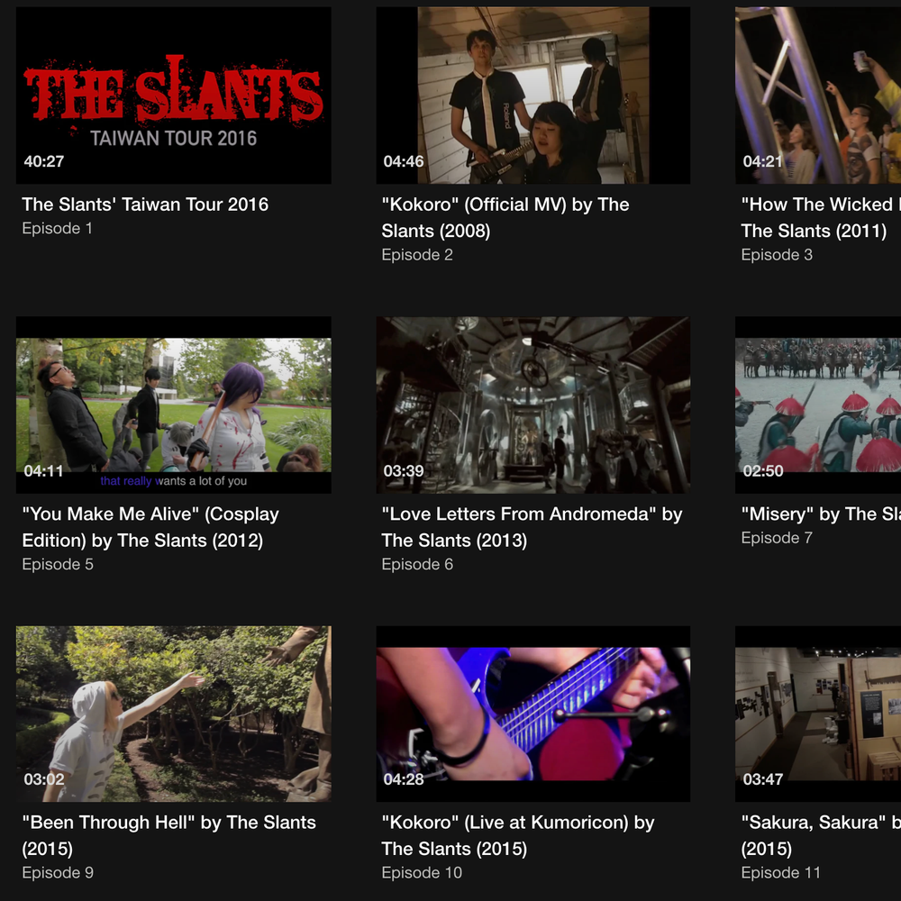Play Kokoro Live at Kumoricon thumbnail
The height and width of the screenshot is (901, 901).
(533, 714)
